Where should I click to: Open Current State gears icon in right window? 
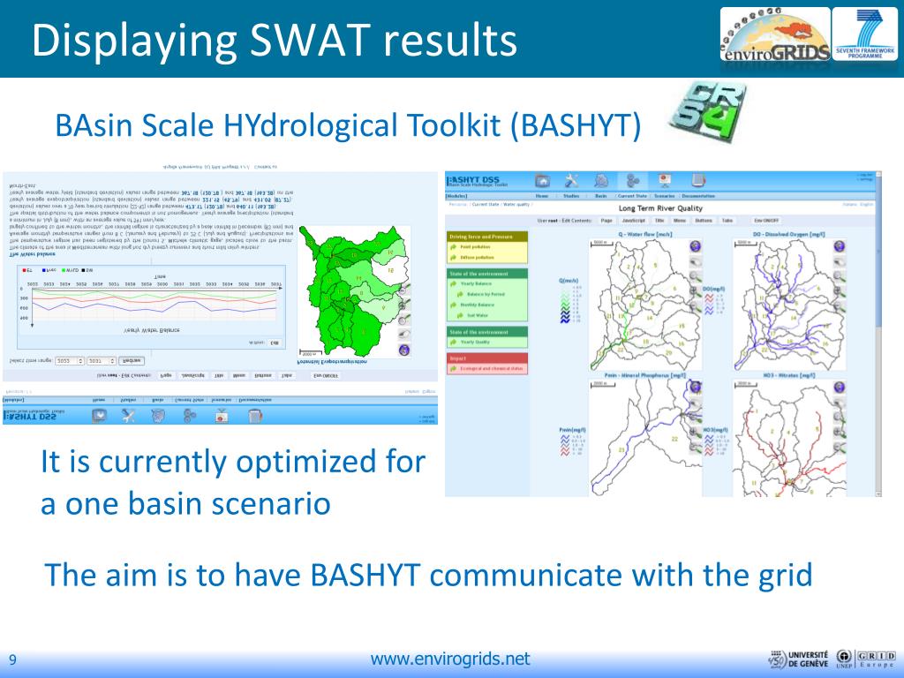click(x=633, y=181)
